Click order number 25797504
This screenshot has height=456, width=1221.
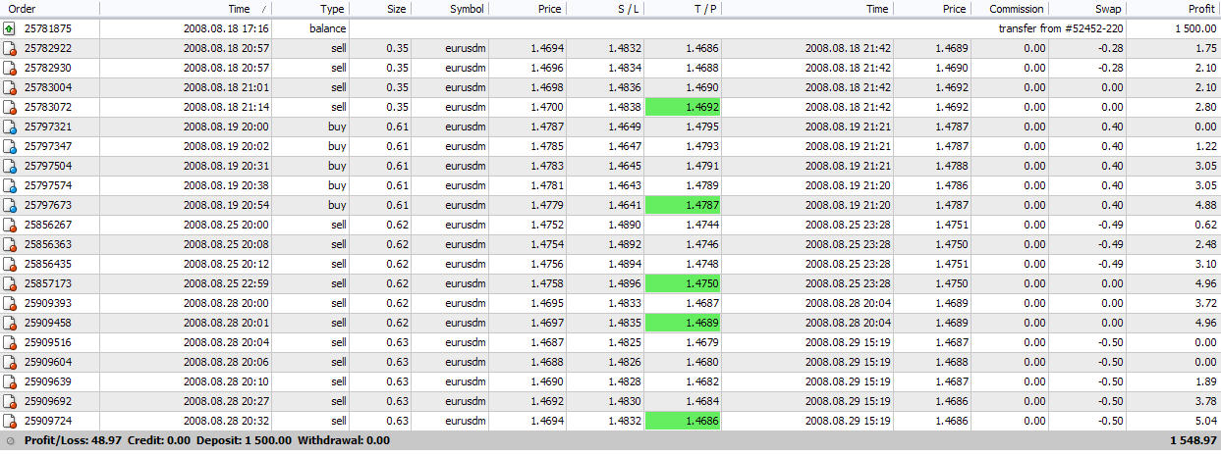click(48, 166)
